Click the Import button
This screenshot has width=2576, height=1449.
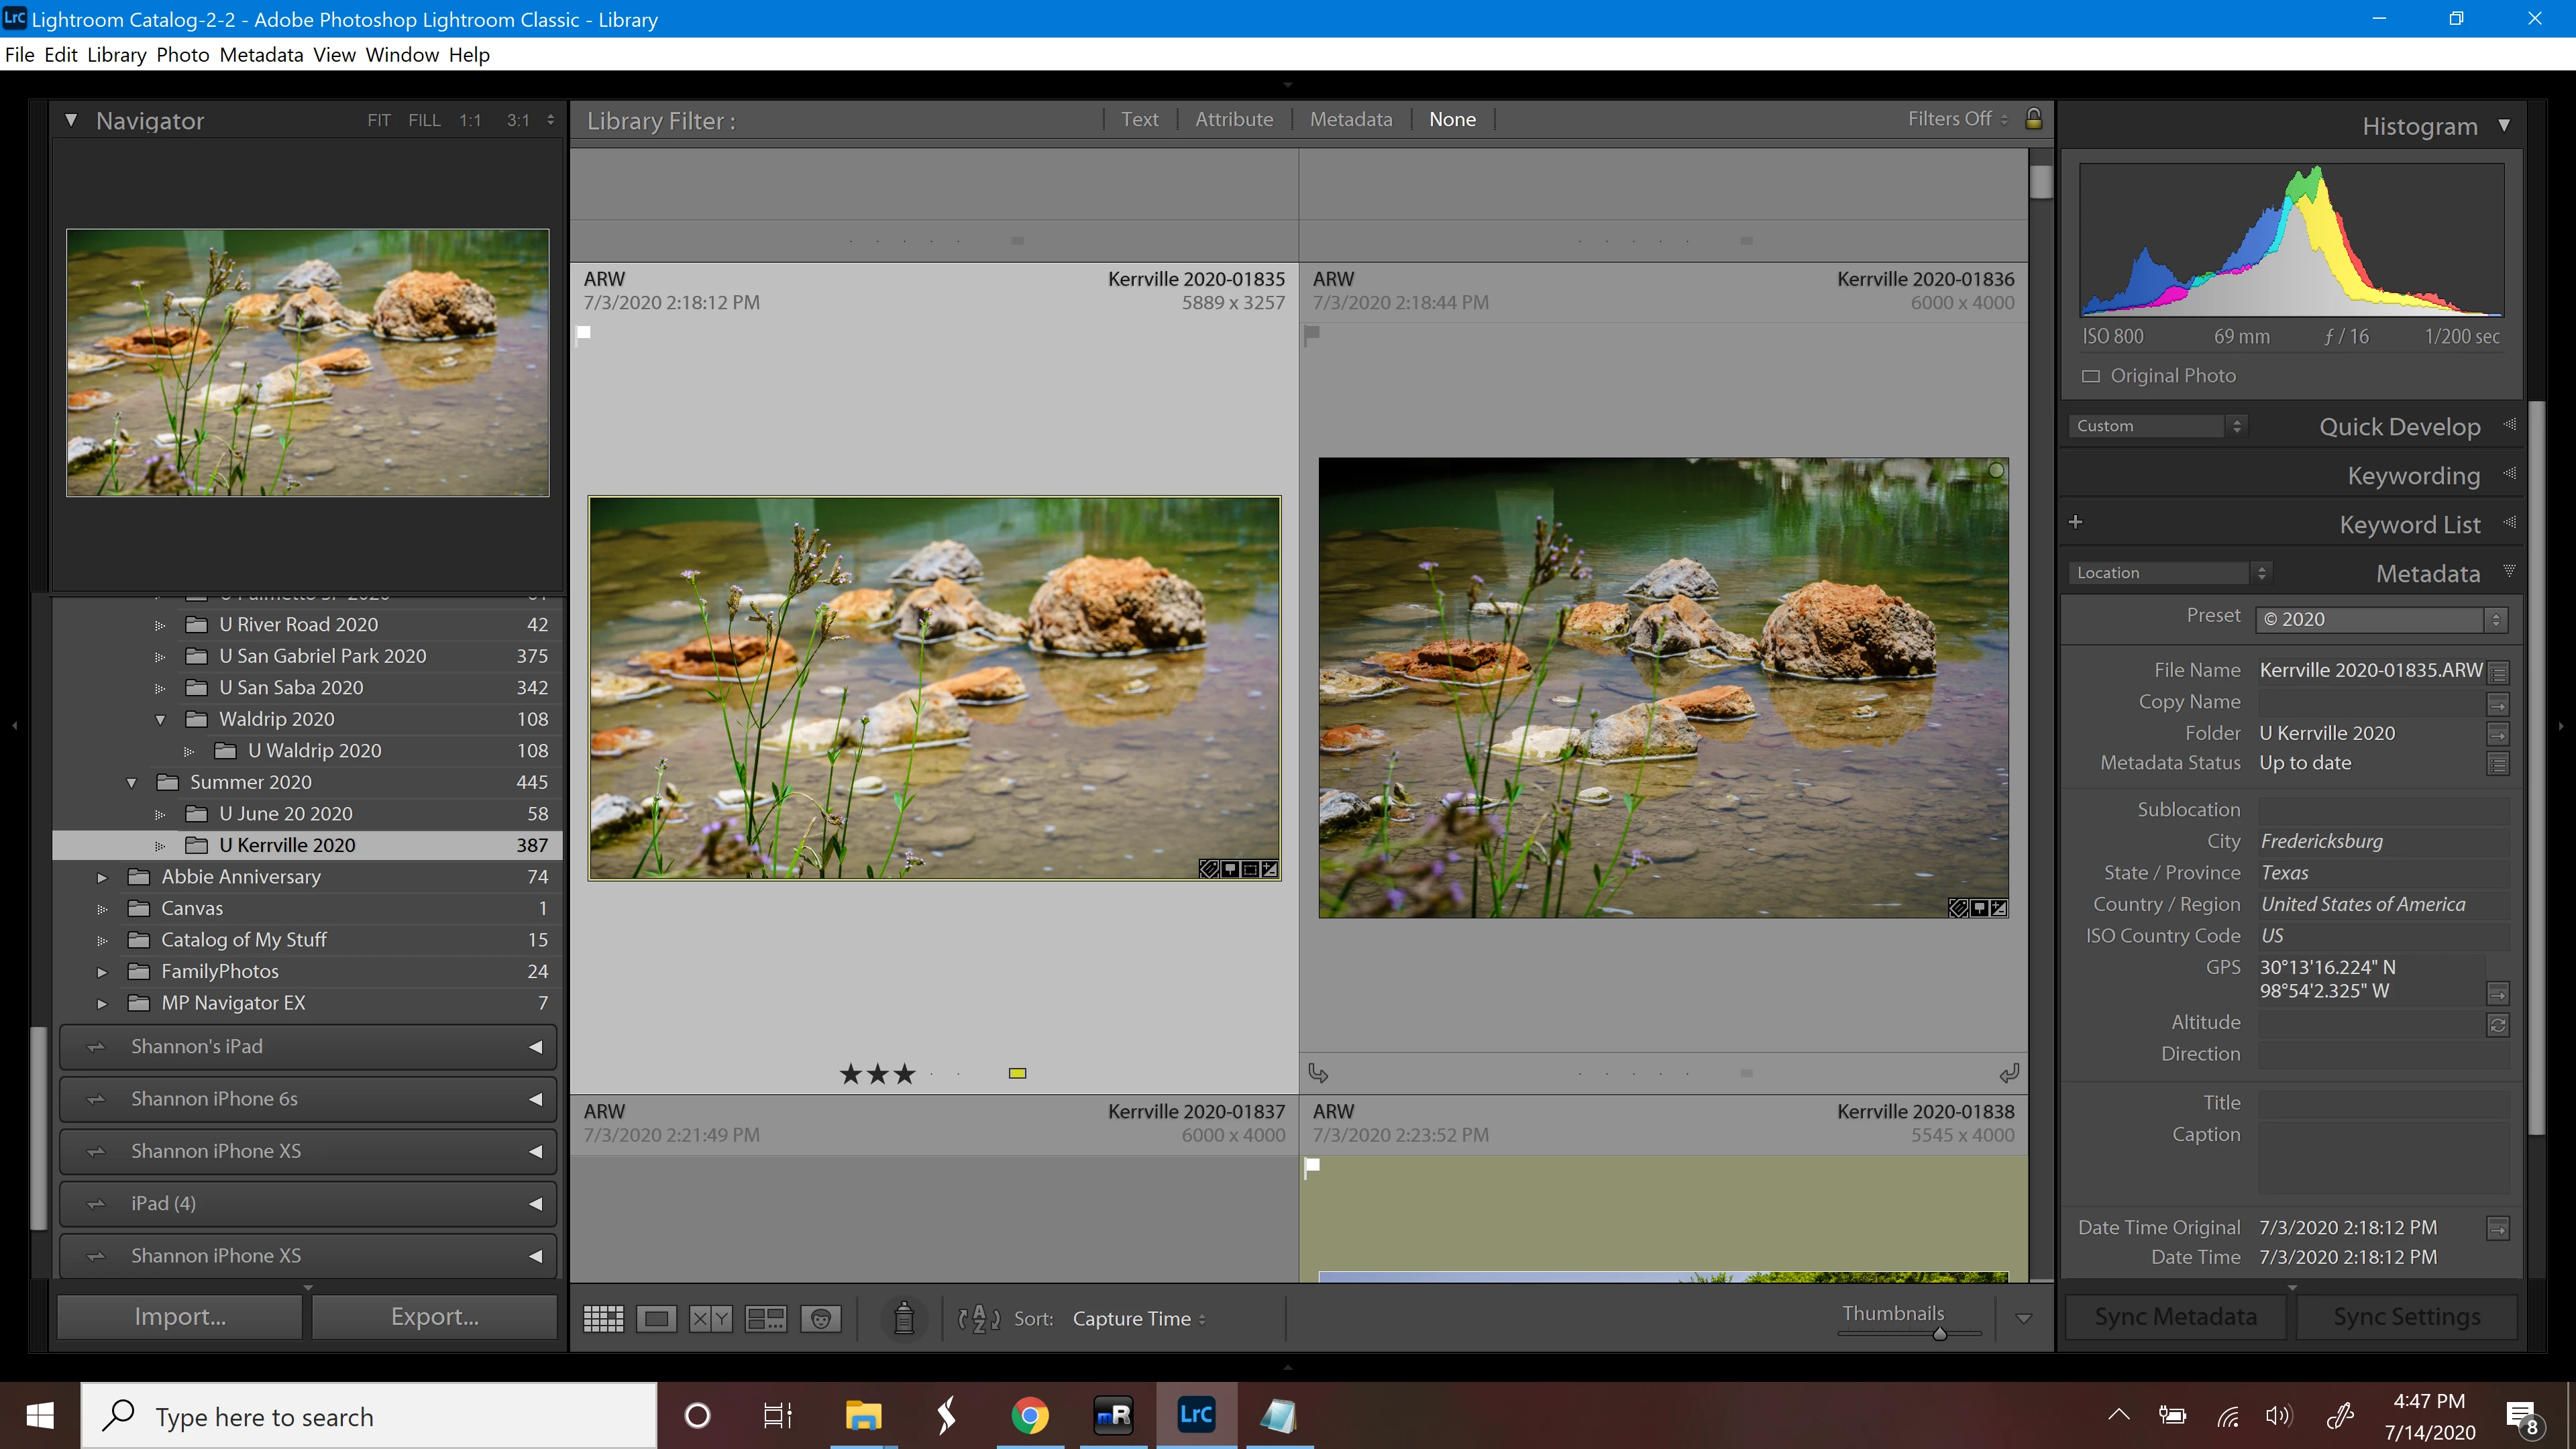click(x=180, y=1316)
